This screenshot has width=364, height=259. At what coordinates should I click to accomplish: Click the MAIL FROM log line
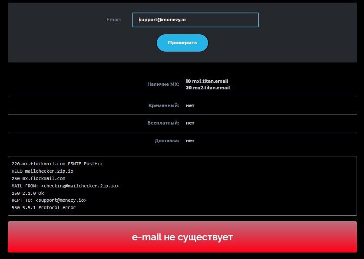click(65, 186)
